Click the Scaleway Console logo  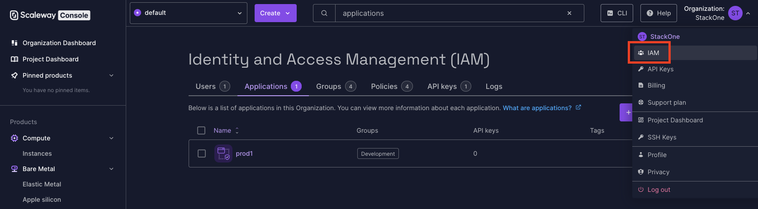pos(50,15)
